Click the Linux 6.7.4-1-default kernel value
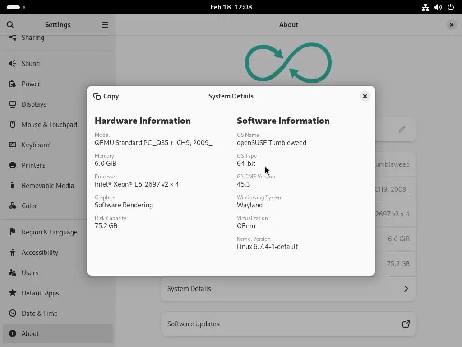The image size is (462, 347). pyautogui.click(x=267, y=246)
